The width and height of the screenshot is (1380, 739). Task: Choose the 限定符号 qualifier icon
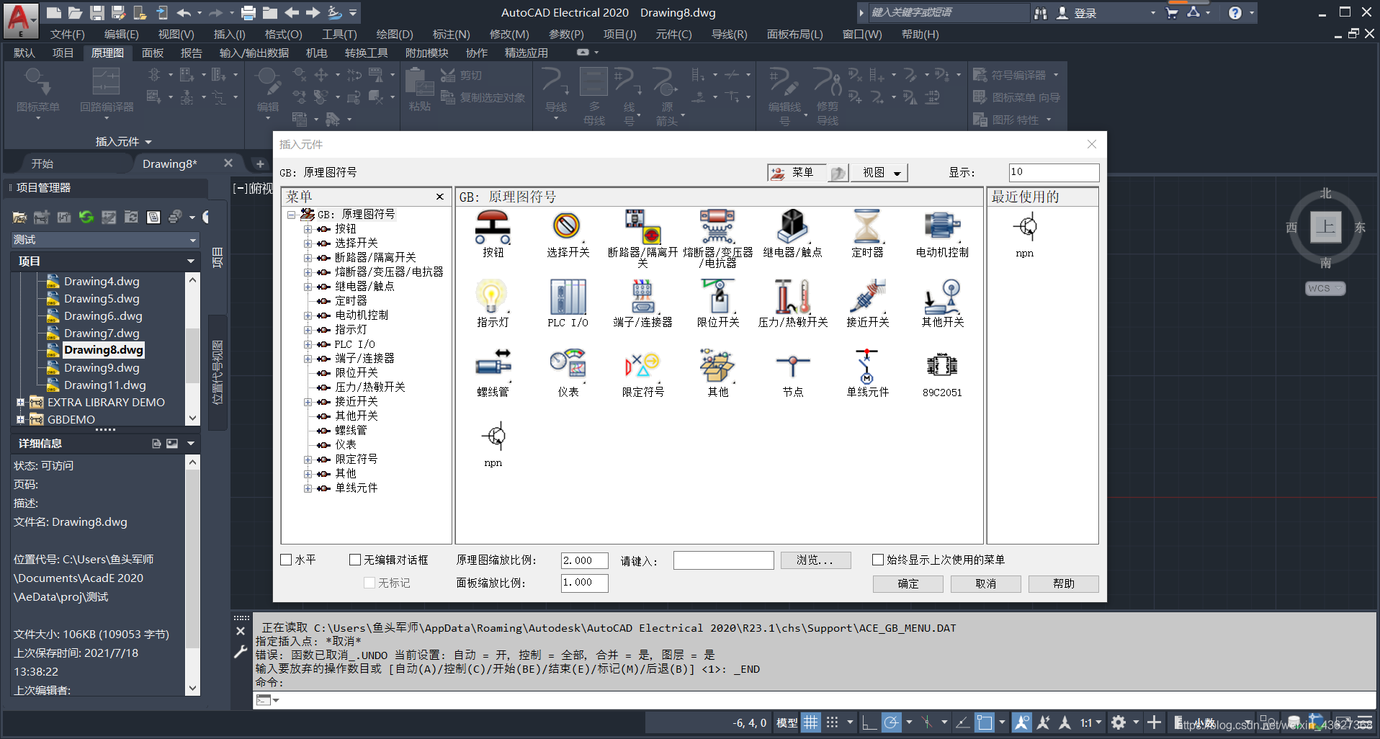pyautogui.click(x=643, y=365)
